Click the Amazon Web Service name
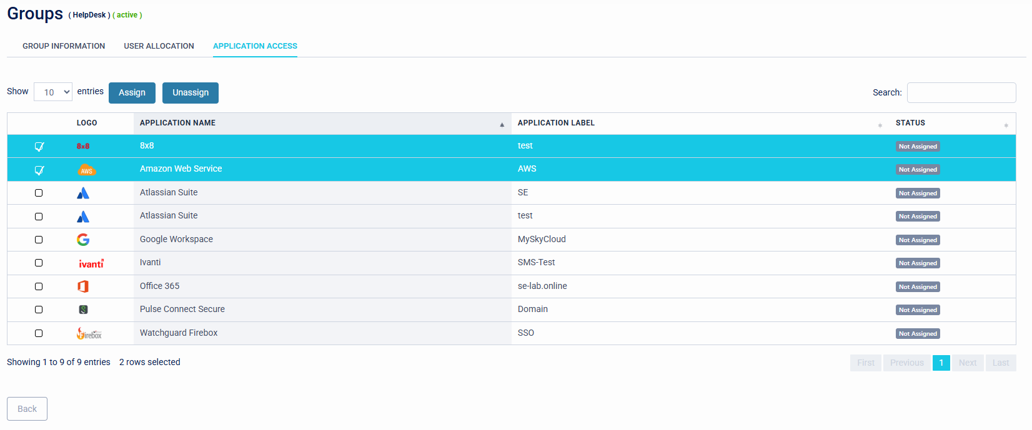 (181, 169)
